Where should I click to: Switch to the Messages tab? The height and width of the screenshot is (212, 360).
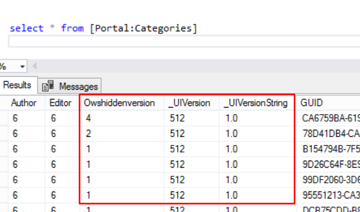[x=70, y=86]
